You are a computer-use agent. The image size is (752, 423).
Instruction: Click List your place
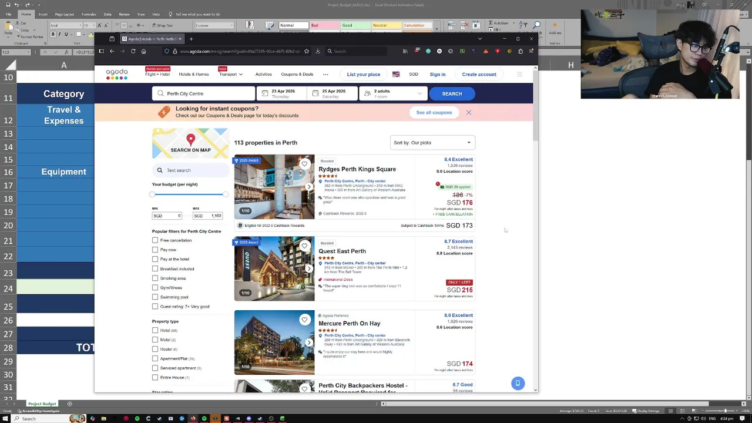(x=363, y=75)
